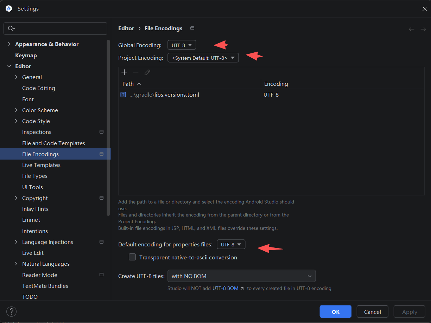Open File Types settings
431x323 pixels.
pyautogui.click(x=35, y=176)
